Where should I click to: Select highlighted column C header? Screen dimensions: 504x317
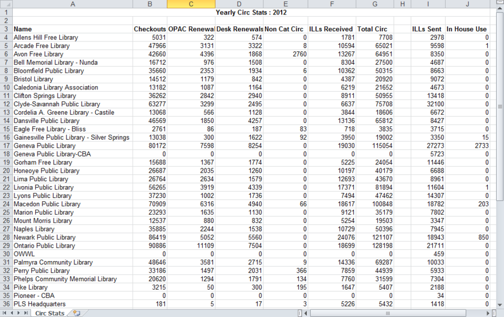click(x=191, y=4)
